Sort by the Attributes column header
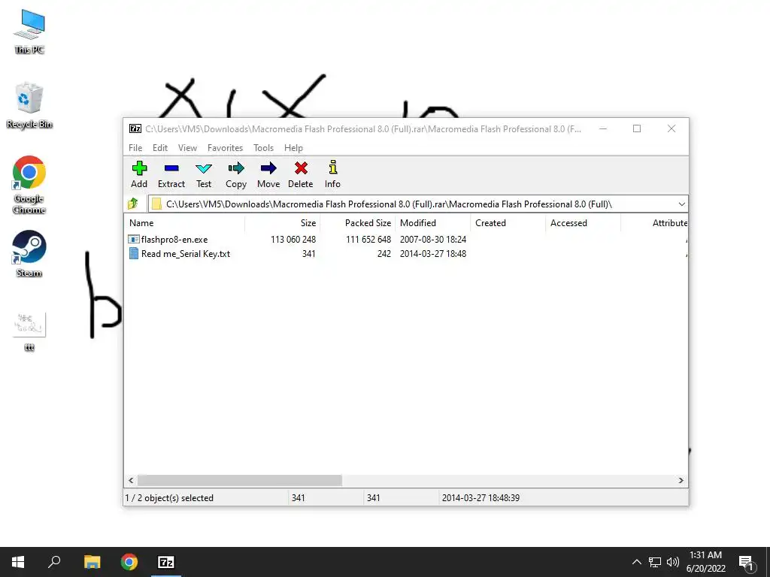The width and height of the screenshot is (770, 577). (x=655, y=222)
